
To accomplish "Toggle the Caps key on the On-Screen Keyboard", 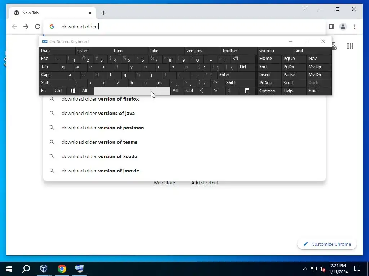I will click(x=52, y=75).
